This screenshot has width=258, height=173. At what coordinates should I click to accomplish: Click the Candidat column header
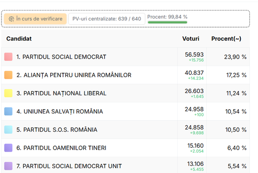(x=19, y=39)
